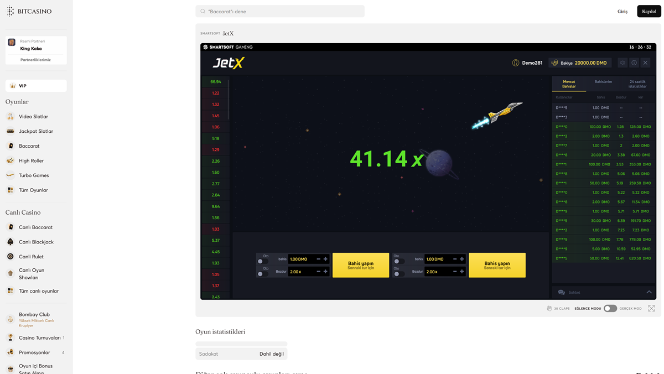Open the Bitcasino logo home link
Image resolution: width=664 pixels, height=374 pixels.
tap(29, 11)
